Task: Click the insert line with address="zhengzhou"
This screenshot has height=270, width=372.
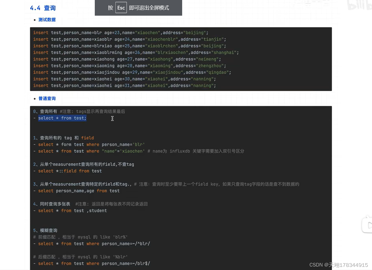Action: coord(130,66)
